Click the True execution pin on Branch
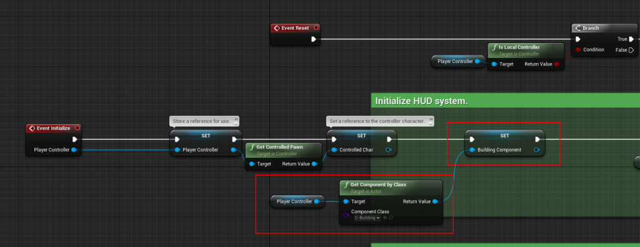640x247 pixels. tap(631, 39)
